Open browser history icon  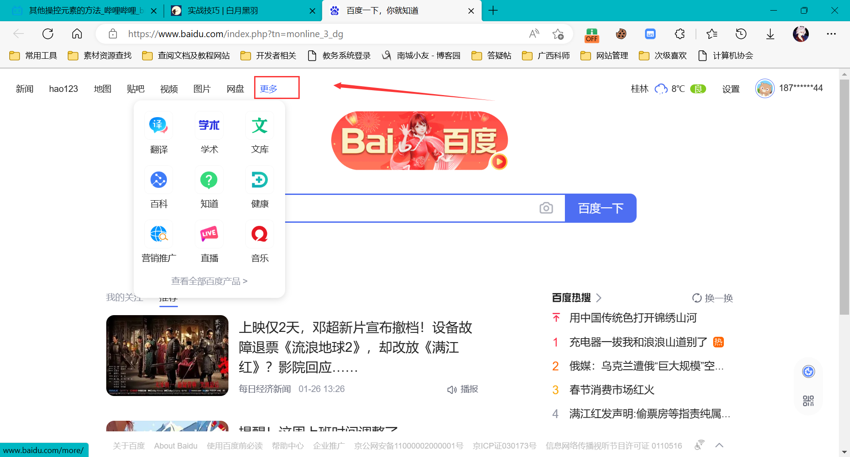(x=741, y=34)
